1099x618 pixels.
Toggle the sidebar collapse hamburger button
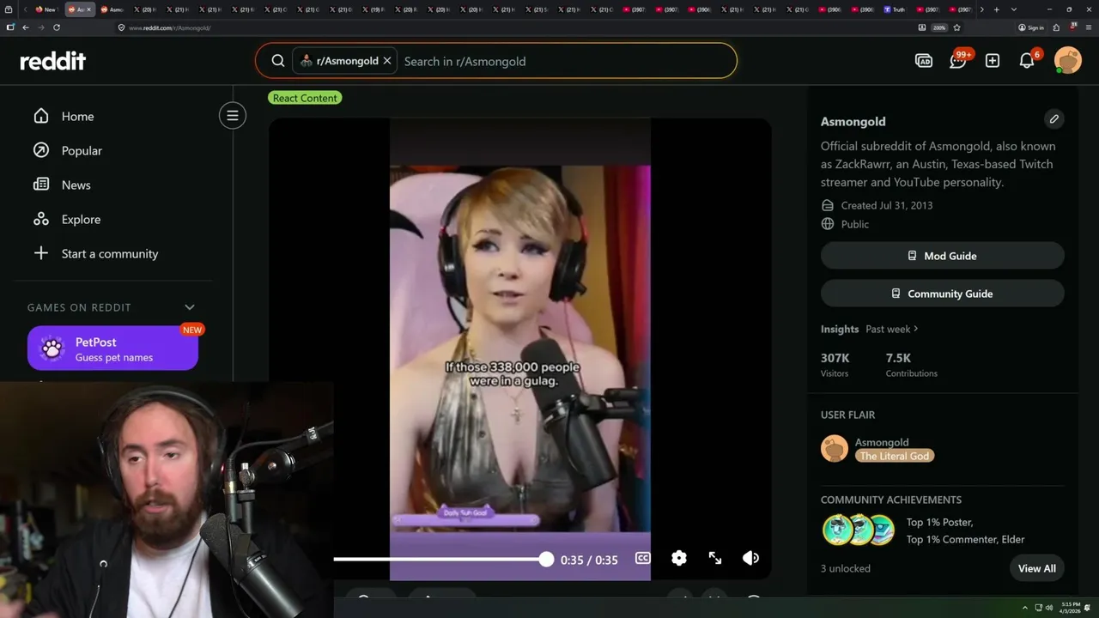click(x=232, y=115)
